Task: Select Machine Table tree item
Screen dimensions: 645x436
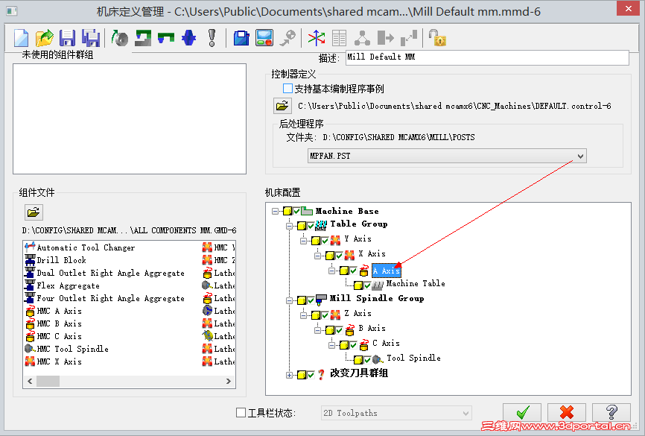Action: pos(416,283)
